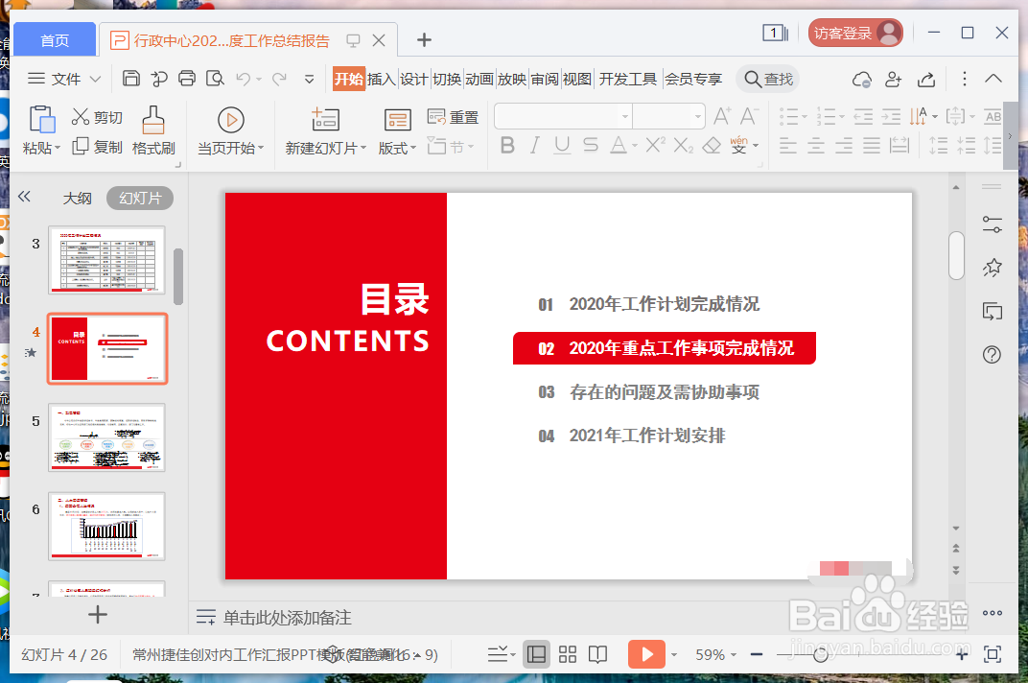Open new document tab with plus button

tap(424, 40)
